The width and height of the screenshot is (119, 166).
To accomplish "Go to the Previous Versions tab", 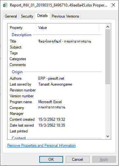I will click(x=65, y=16).
